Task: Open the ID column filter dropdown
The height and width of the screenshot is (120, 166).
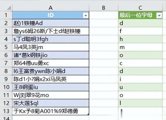Action: pyautogui.click(x=86, y=16)
